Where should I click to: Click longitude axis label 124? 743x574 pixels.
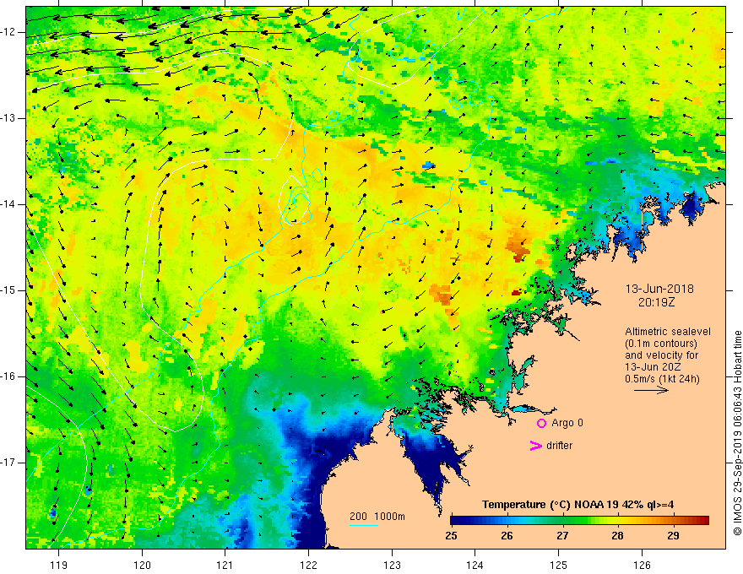[475, 565]
